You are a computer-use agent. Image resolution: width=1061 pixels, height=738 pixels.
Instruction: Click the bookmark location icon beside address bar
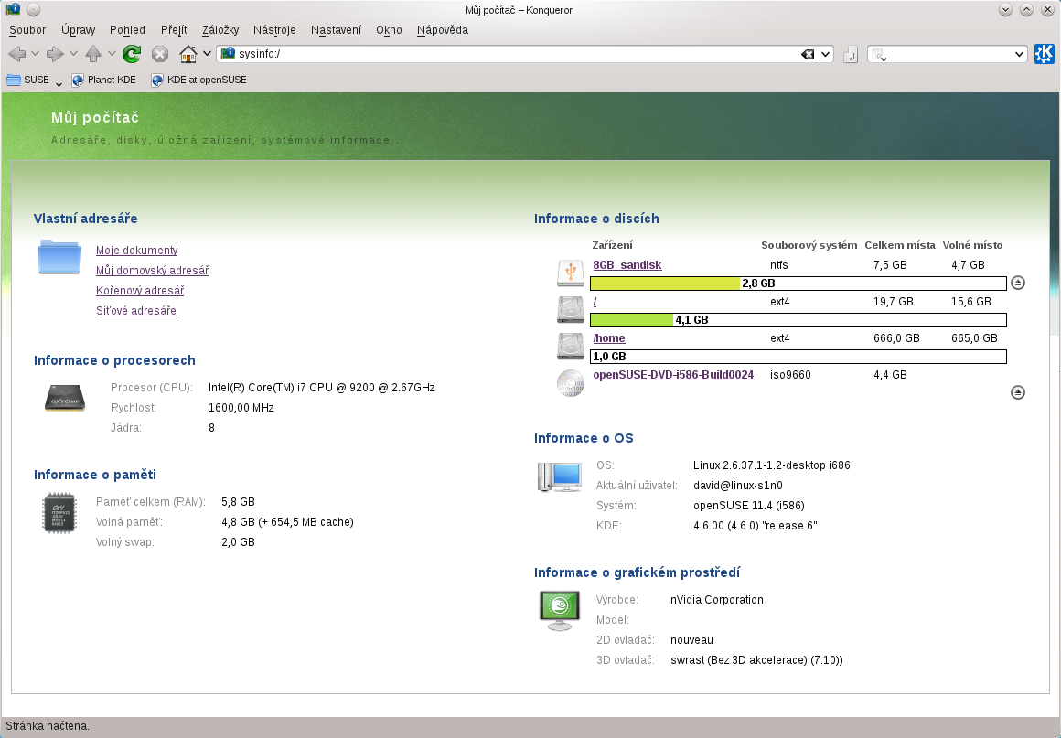click(x=851, y=54)
